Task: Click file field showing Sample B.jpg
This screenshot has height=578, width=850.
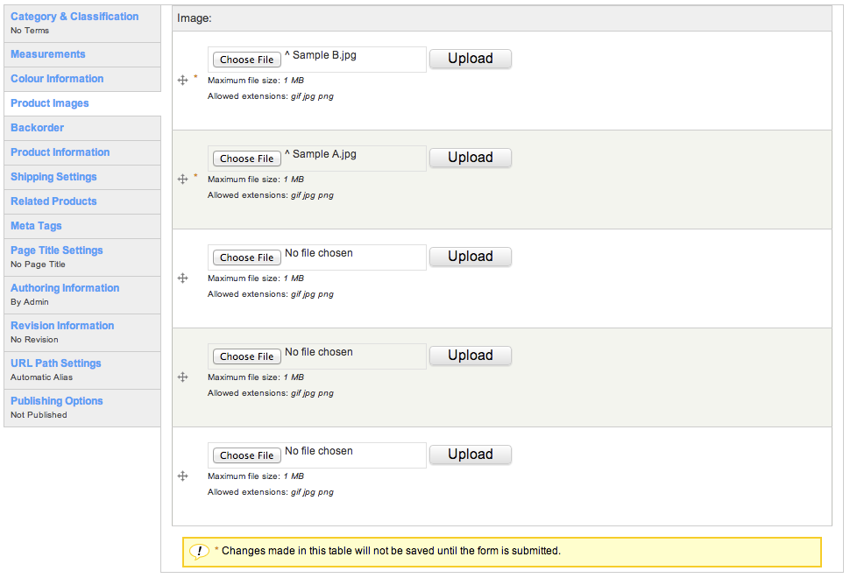Action: click(x=317, y=60)
